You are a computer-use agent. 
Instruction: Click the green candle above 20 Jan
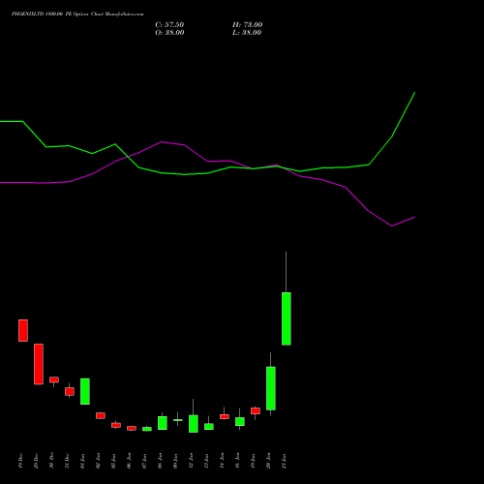[271, 388]
